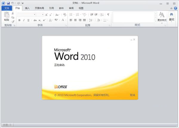Viewport: 179px width, 128px height.
Task: Click inside the styles gallery box
Action: point(133,17)
